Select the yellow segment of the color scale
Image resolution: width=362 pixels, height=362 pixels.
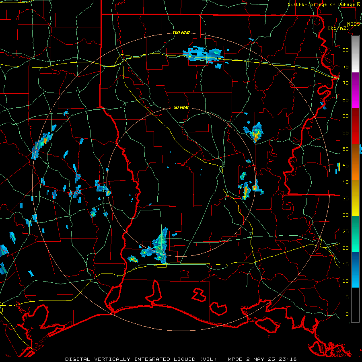(x=355, y=198)
